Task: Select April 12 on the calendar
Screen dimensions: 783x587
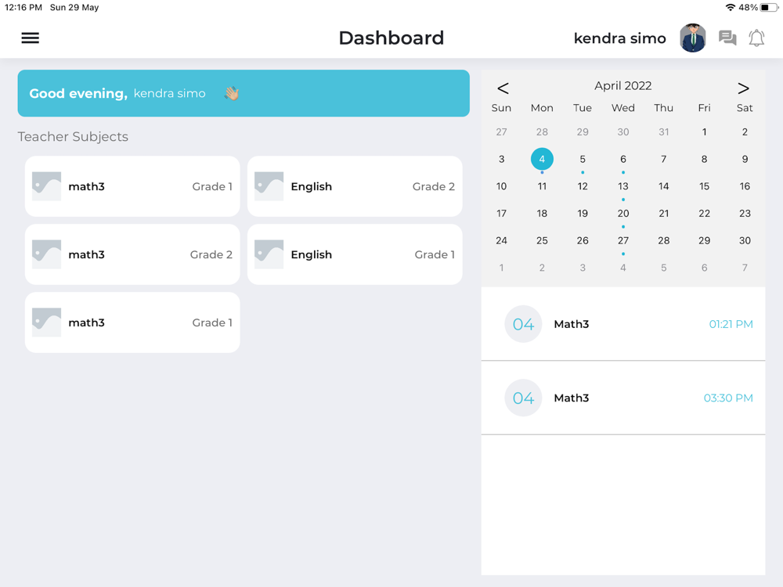Action: [x=583, y=186]
